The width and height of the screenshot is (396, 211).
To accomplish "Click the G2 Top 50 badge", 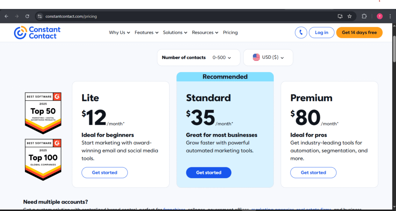I will tap(43, 113).
